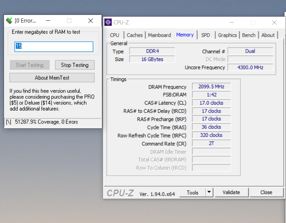Viewport: 286px width, 223px height.
Task: Open the Tools dropdown arrow in CPU-Z
Action: [209, 192]
